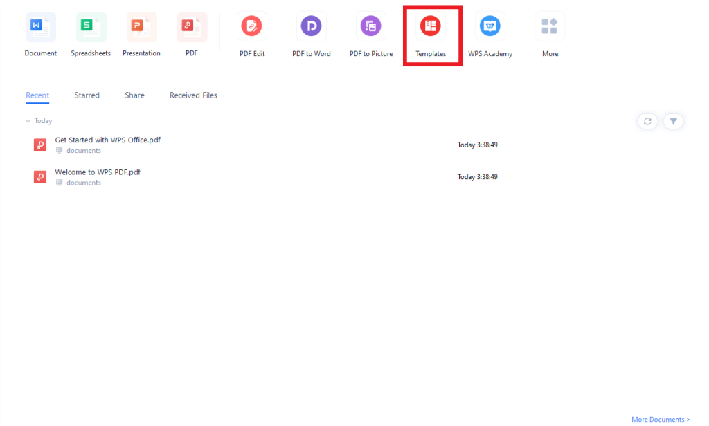Viewport: 709px width, 426px height.
Task: Open the PDF creation icon
Action: click(x=192, y=27)
